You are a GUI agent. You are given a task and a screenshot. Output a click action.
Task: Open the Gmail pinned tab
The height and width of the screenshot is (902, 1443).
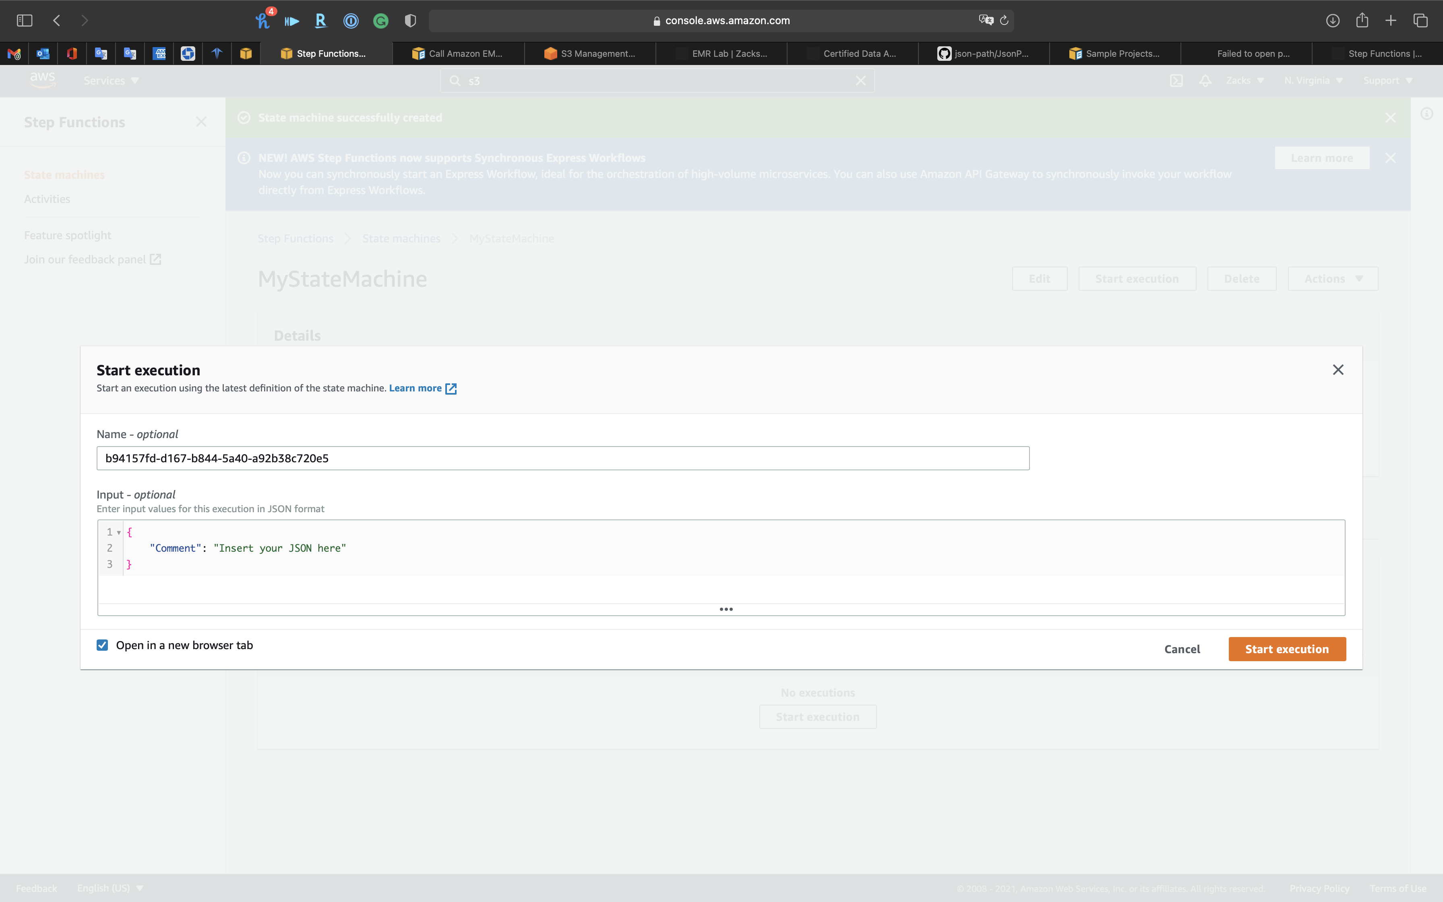pyautogui.click(x=14, y=54)
